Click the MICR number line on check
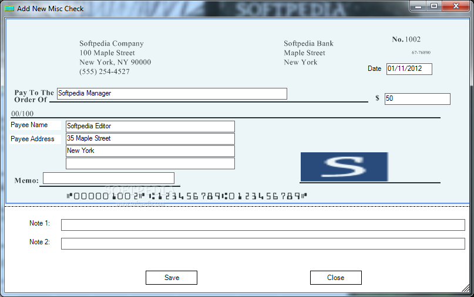474x297 pixels. [x=187, y=196]
